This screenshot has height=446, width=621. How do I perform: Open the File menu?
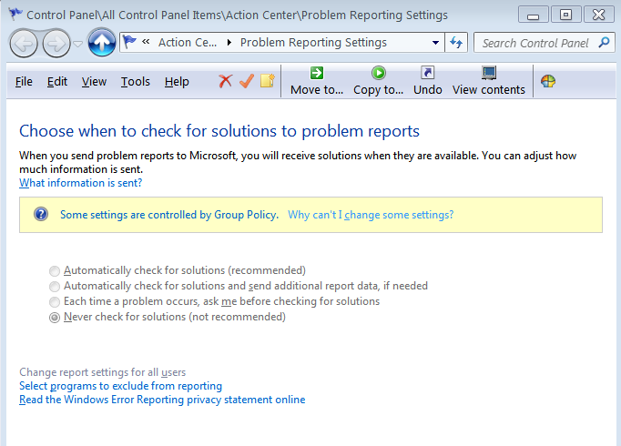click(24, 82)
